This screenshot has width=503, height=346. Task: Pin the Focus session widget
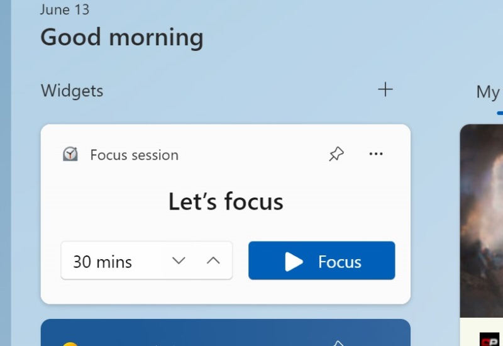[336, 154]
